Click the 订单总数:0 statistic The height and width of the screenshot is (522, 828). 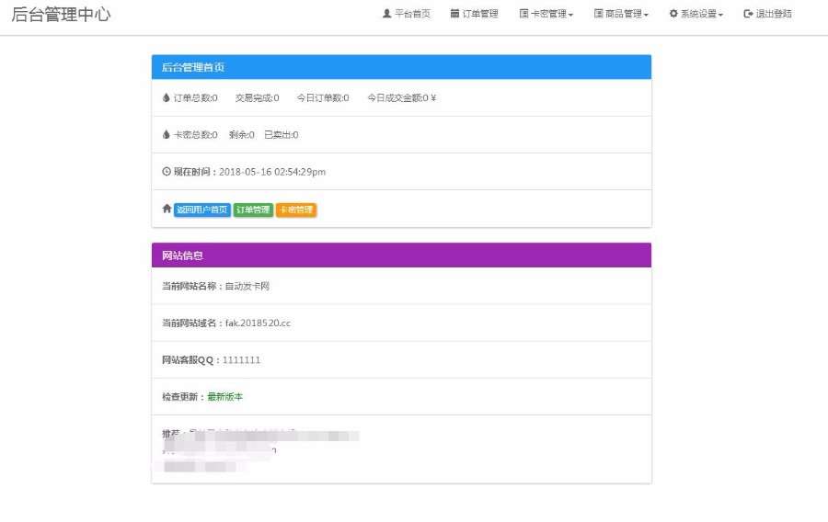pos(195,97)
